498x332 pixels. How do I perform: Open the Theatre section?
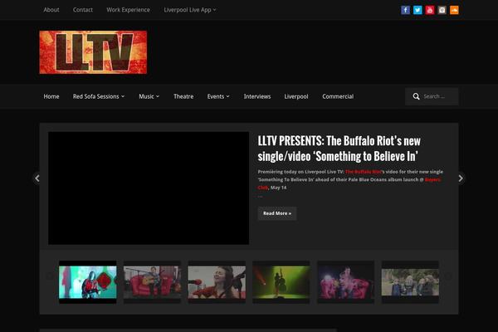[x=183, y=96]
